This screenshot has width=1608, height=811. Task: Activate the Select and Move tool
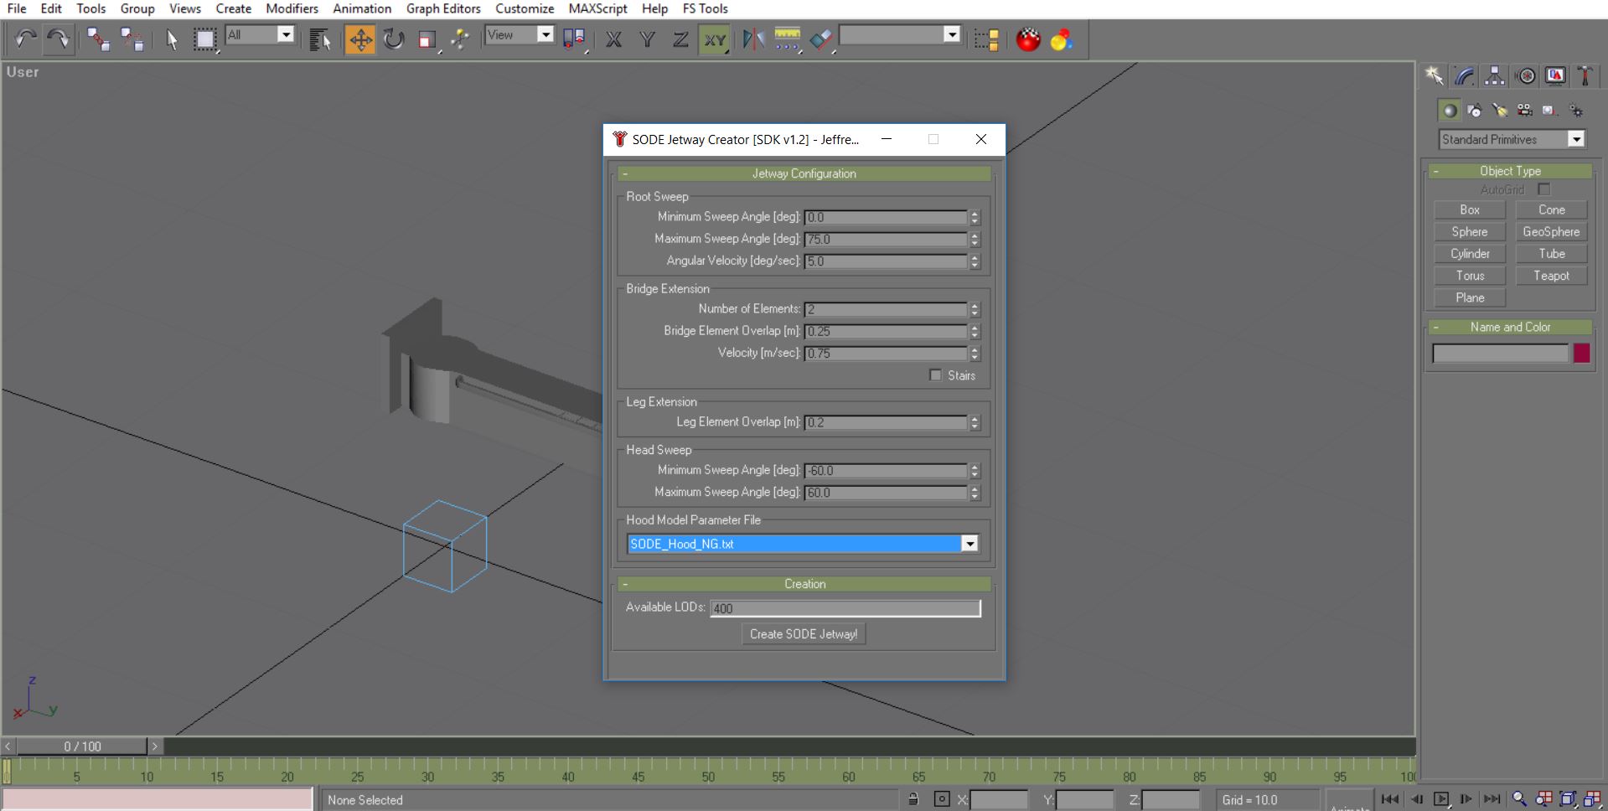point(360,39)
